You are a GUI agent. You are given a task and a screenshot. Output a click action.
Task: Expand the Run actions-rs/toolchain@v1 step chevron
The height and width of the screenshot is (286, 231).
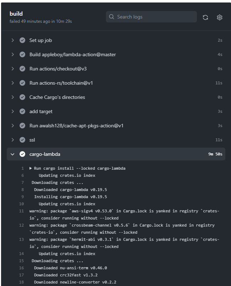pos(13,83)
